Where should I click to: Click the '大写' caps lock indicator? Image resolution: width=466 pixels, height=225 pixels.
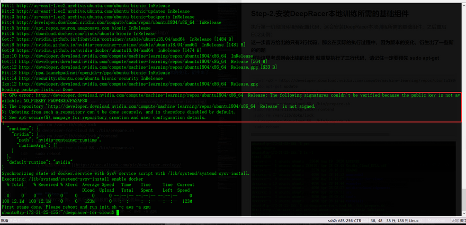pyautogui.click(x=455, y=221)
